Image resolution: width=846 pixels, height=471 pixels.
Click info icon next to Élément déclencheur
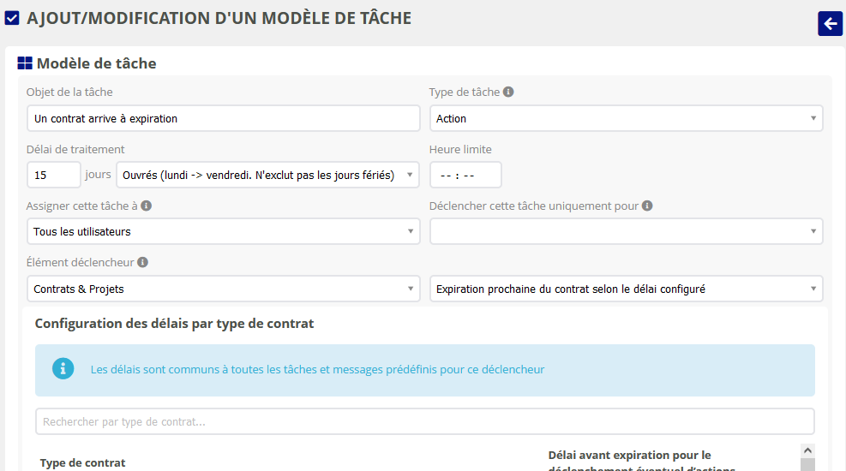142,263
